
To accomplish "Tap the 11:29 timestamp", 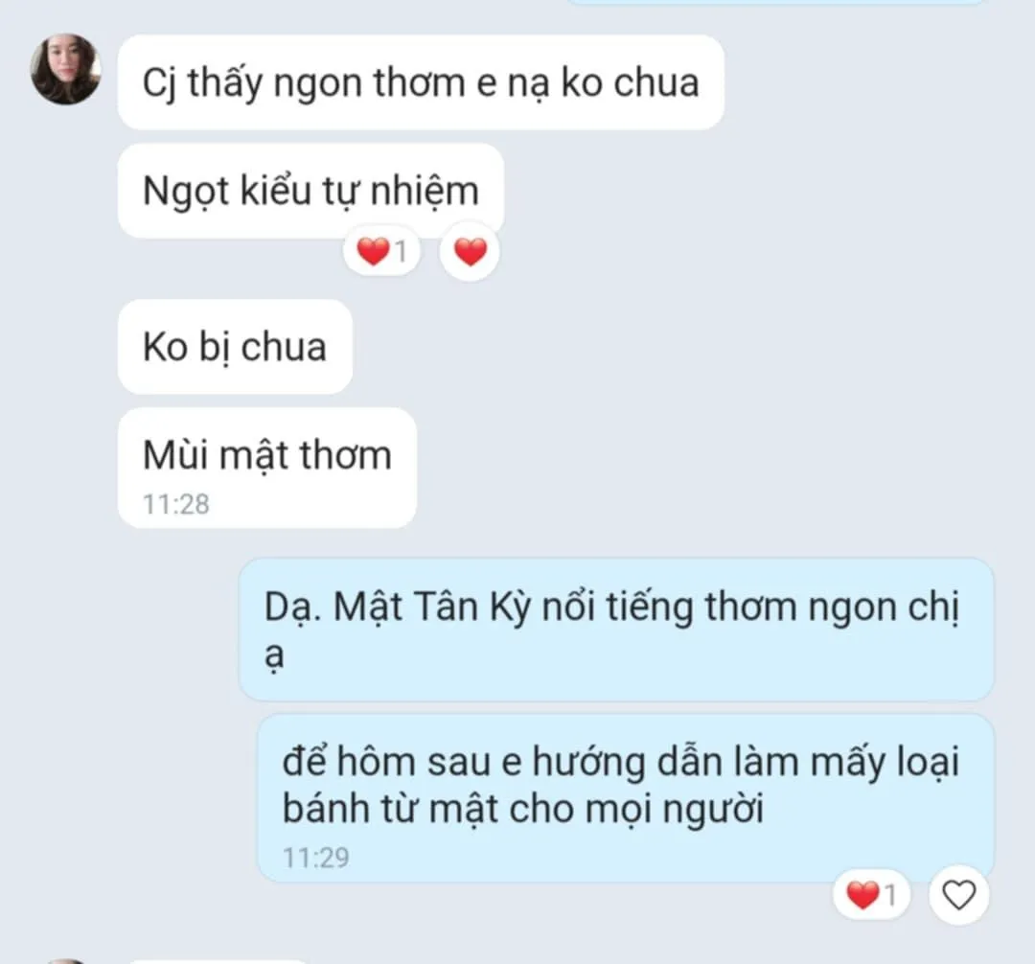I will pyautogui.click(x=316, y=858).
